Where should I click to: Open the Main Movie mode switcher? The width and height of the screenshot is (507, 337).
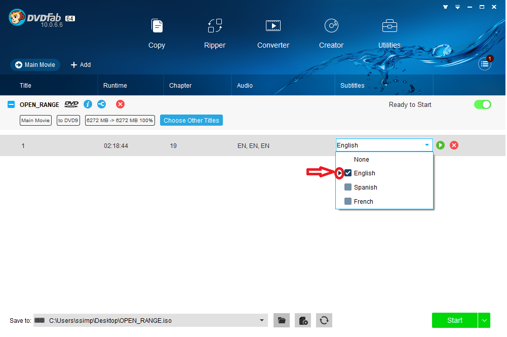35,65
